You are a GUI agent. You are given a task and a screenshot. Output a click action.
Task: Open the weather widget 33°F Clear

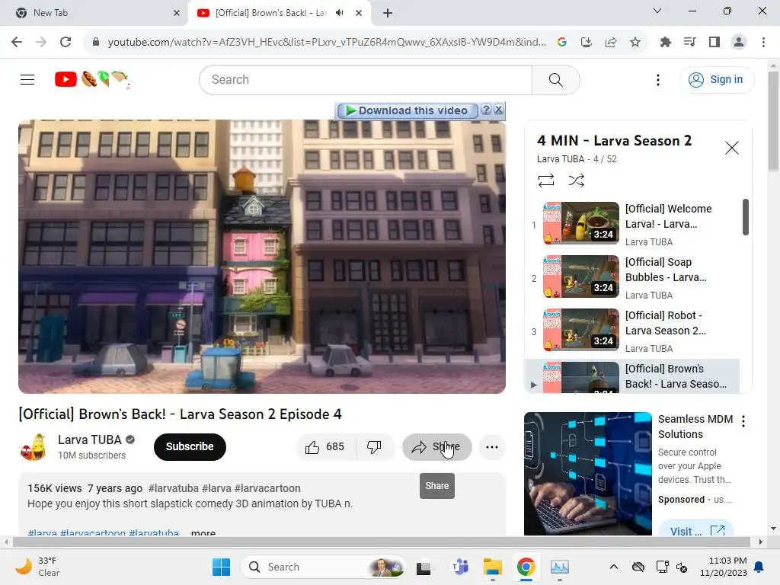click(38, 567)
